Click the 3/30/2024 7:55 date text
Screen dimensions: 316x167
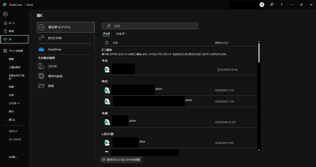(224, 90)
